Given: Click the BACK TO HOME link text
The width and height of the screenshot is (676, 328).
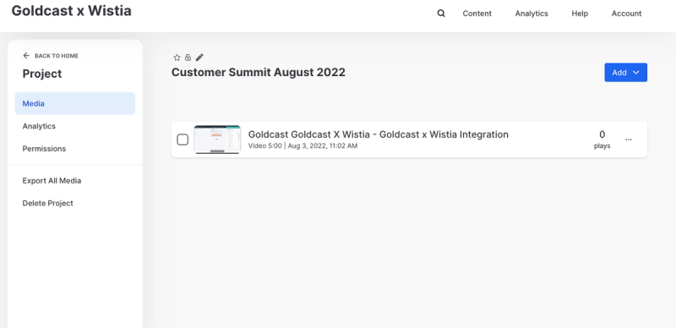Looking at the screenshot, I should [x=57, y=56].
